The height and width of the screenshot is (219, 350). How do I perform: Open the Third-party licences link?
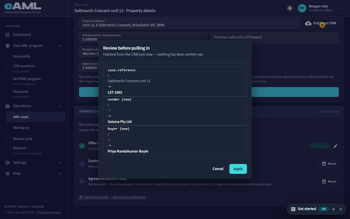pyautogui.click(x=48, y=212)
